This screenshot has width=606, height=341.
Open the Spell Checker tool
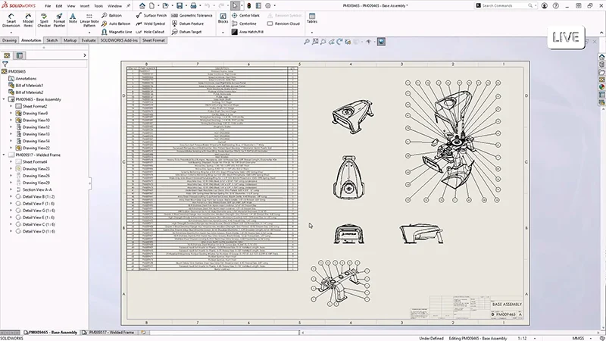[44, 23]
